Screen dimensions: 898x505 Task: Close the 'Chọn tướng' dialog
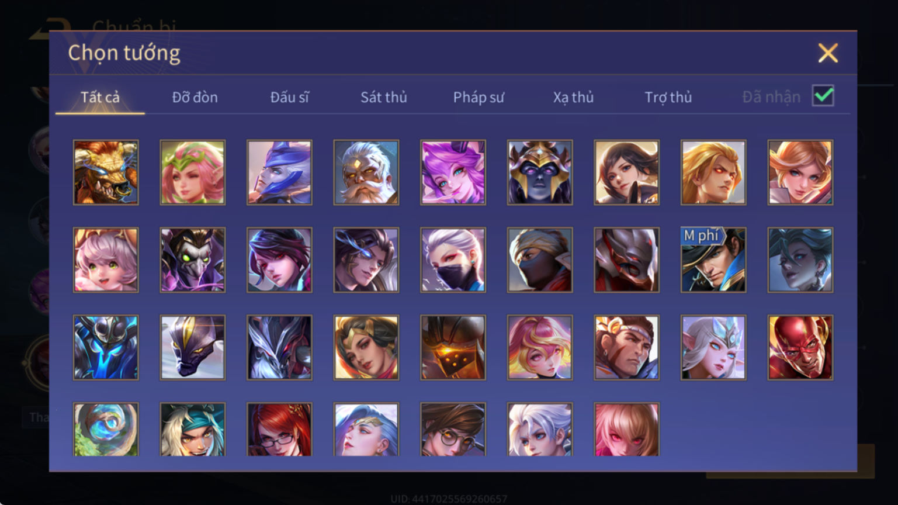click(x=828, y=53)
